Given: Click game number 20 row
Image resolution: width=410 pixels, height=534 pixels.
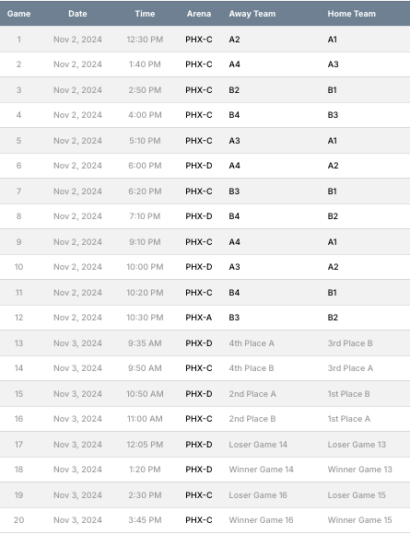Looking at the screenshot, I should [x=205, y=520].
